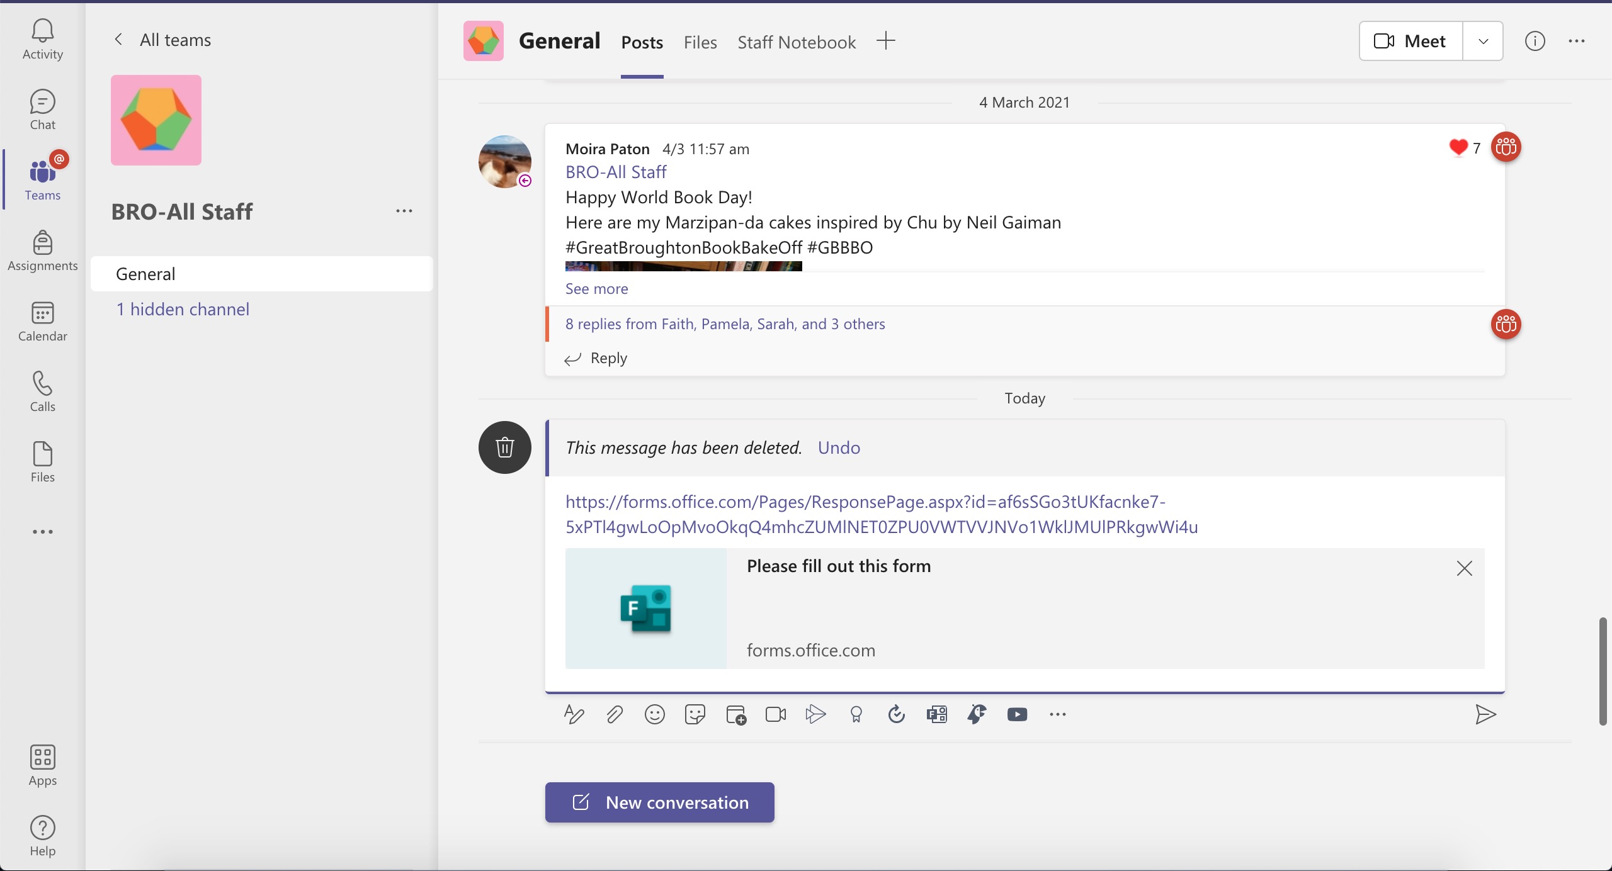Screen dimensions: 1612x871
Task: Undo the deleted message
Action: click(x=839, y=447)
